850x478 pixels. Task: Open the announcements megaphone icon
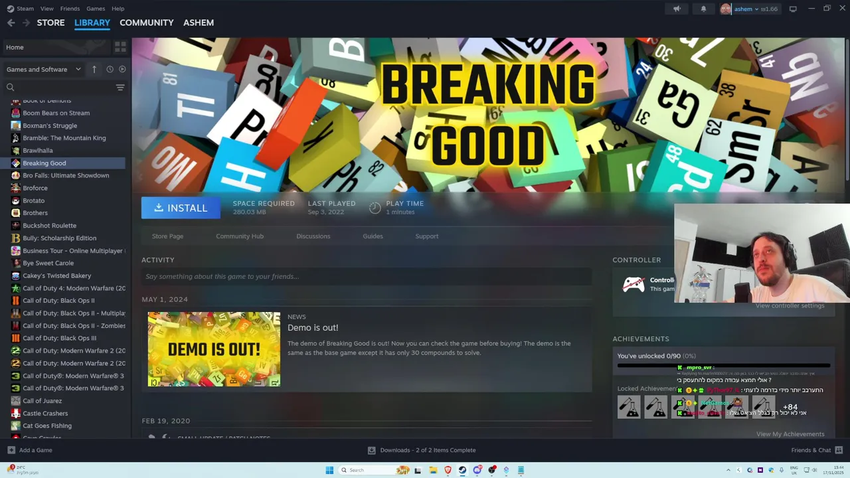(677, 9)
